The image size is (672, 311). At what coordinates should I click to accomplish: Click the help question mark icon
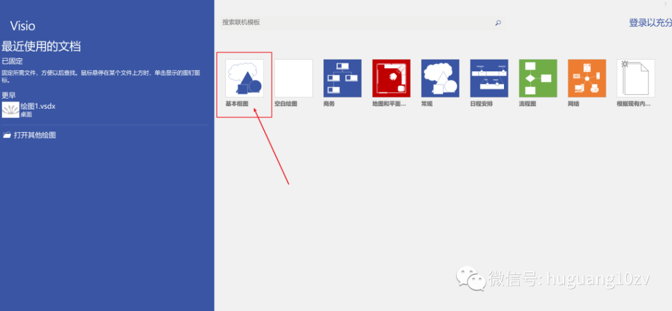coord(665,4)
